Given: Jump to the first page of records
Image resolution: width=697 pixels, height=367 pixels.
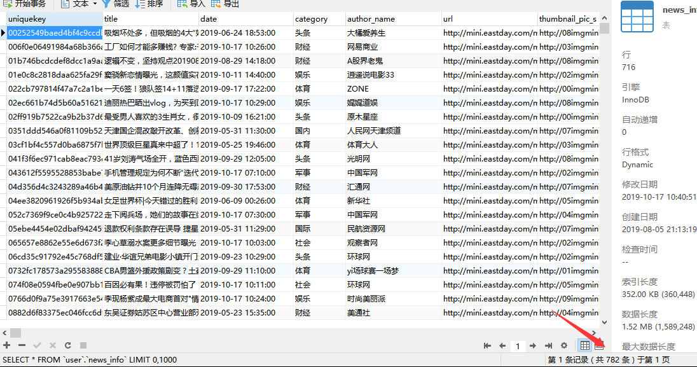Looking at the screenshot, I should pos(487,345).
